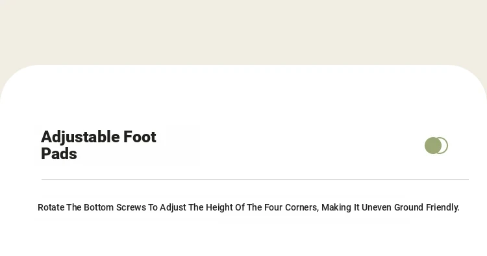This screenshot has width=487, height=256.
Task: Click the word Adjustable in heading
Action: pyautogui.click(x=81, y=137)
